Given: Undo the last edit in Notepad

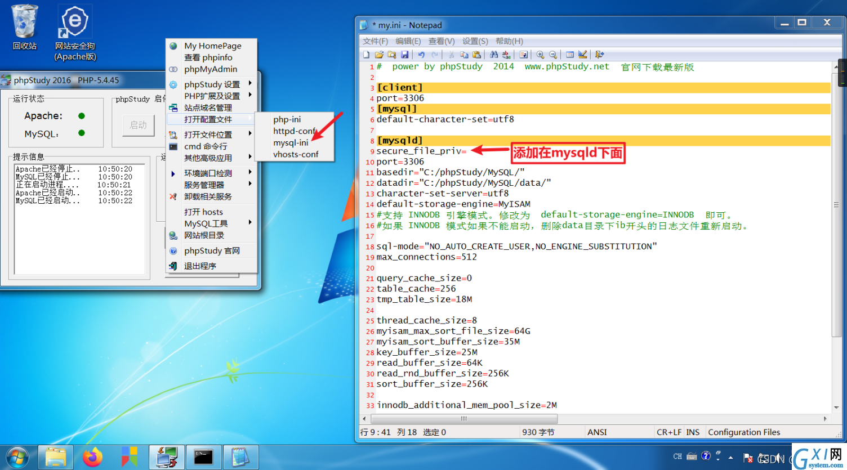Looking at the screenshot, I should pyautogui.click(x=421, y=55).
